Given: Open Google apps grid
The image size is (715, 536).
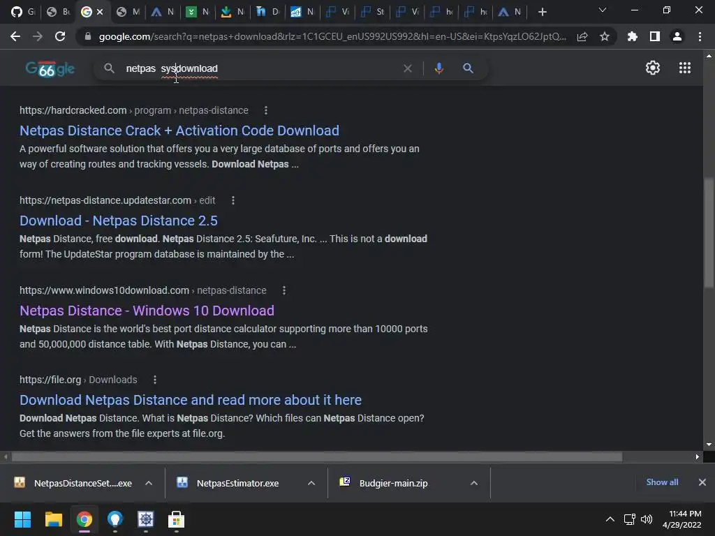Looking at the screenshot, I should 685,68.
